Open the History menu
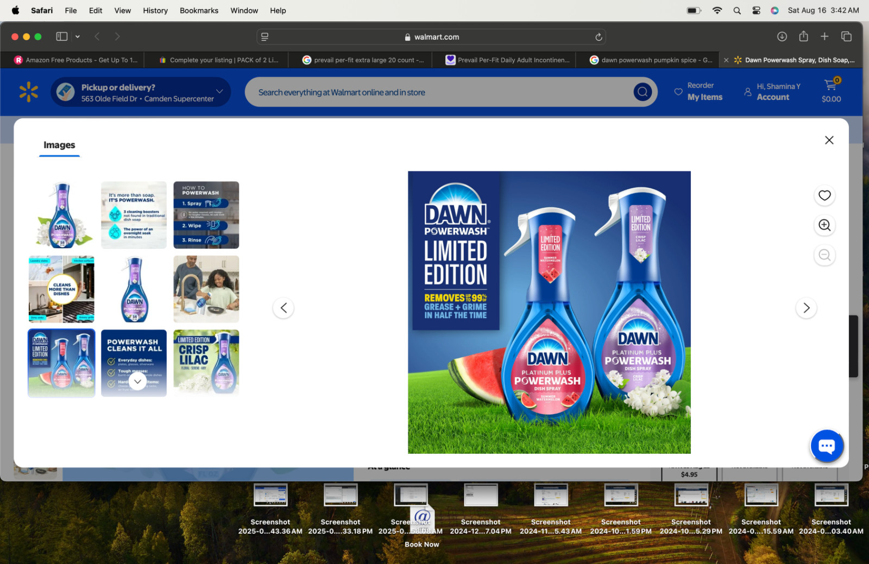869x564 pixels. (155, 10)
